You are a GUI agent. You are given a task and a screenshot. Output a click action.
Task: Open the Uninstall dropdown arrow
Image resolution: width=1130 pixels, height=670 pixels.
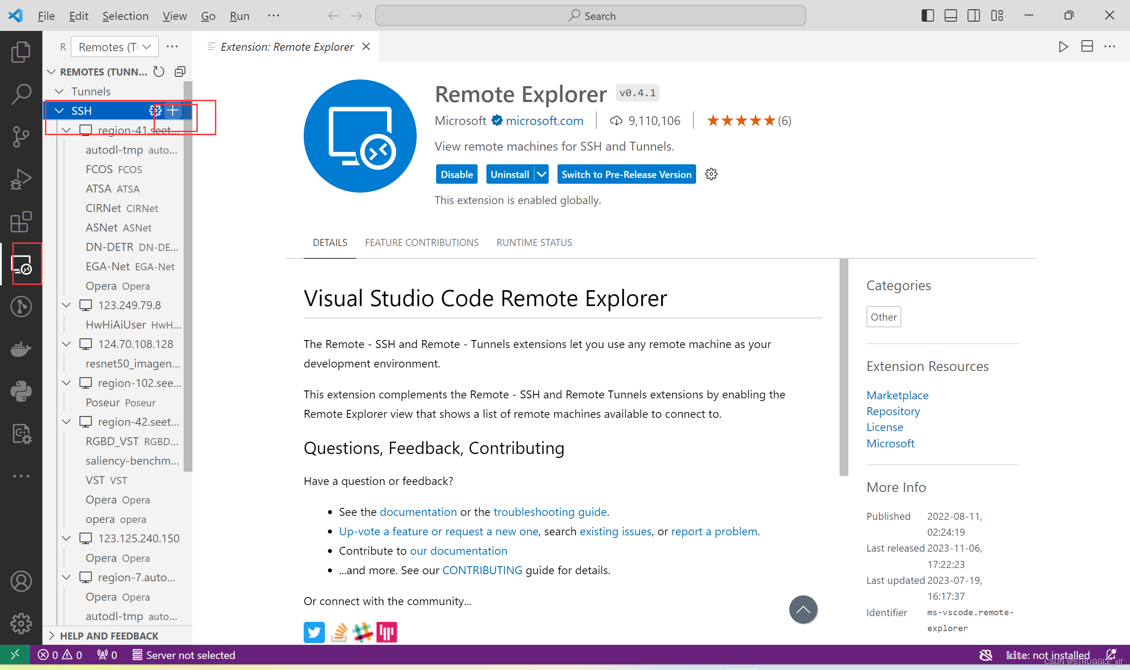coord(541,174)
